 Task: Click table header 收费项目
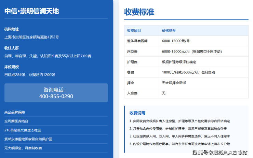tap(142, 31)
